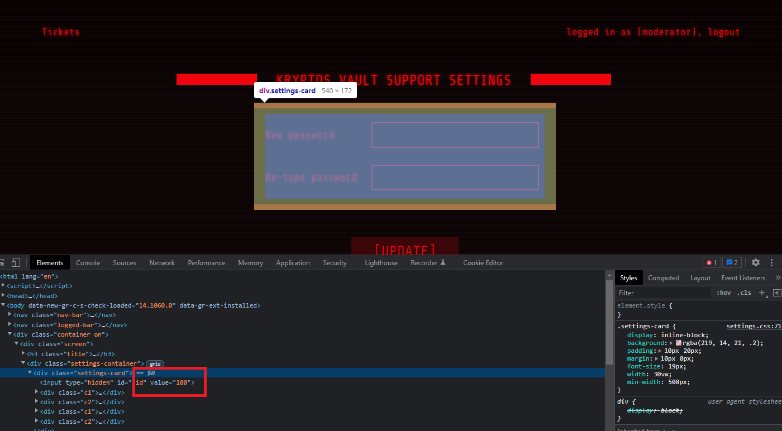Viewport: 782px width, 431px height.
Task: Expand the nav-bar nav node
Action: [10, 314]
